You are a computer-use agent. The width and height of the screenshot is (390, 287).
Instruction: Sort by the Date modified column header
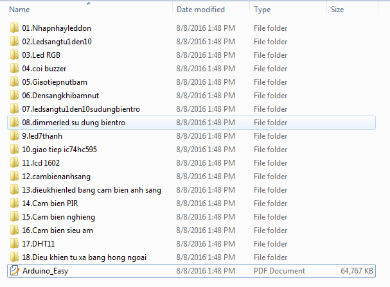(200, 10)
